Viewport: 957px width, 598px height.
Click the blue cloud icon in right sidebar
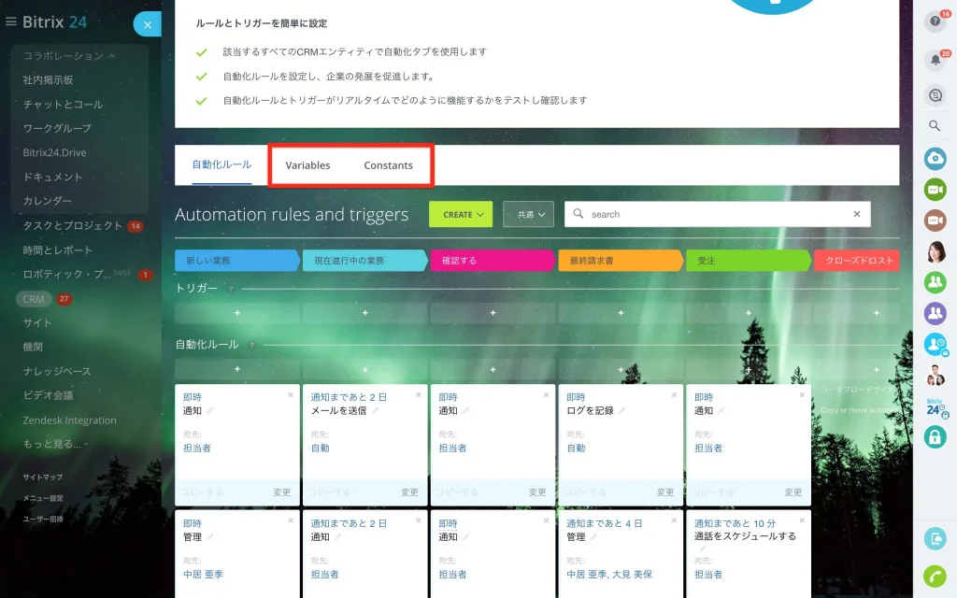point(935,159)
